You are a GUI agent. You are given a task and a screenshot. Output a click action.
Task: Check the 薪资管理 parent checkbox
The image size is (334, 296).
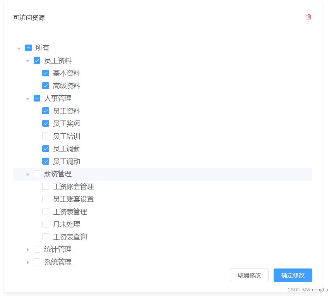coord(37,174)
